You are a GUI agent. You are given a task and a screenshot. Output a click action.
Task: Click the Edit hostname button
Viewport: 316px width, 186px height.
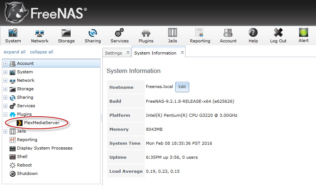point(182,87)
